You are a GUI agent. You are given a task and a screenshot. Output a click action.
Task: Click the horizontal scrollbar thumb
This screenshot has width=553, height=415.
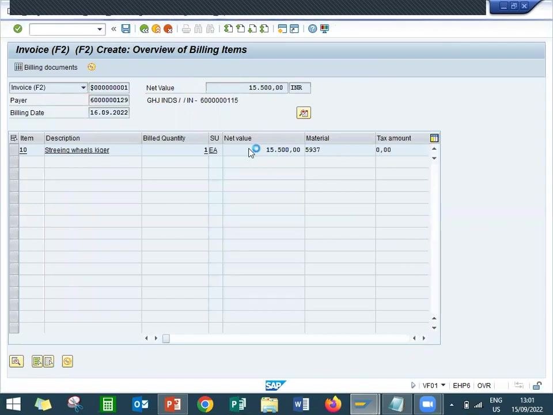point(166,338)
